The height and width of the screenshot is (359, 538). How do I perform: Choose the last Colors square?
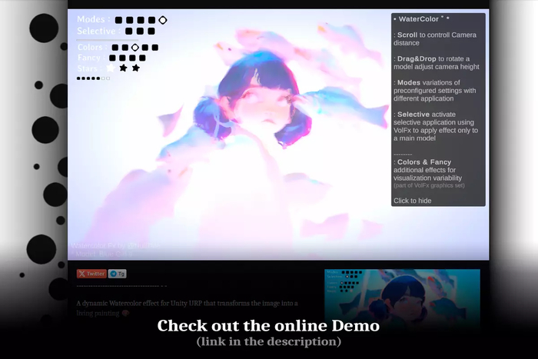[x=155, y=48]
